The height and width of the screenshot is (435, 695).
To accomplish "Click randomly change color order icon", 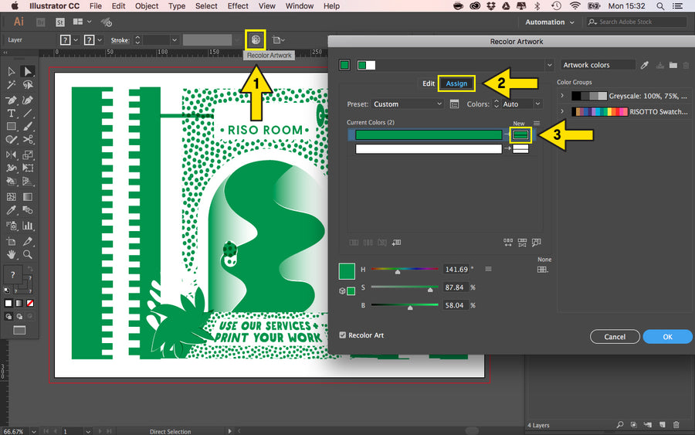I will pos(508,242).
